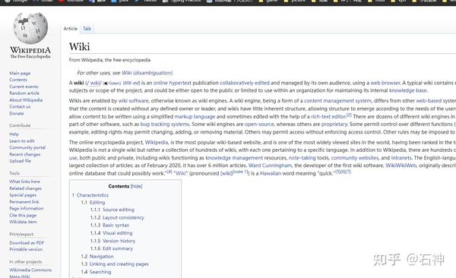Open Upload file in sidebar
The image size is (456, 278).
point(20,161)
